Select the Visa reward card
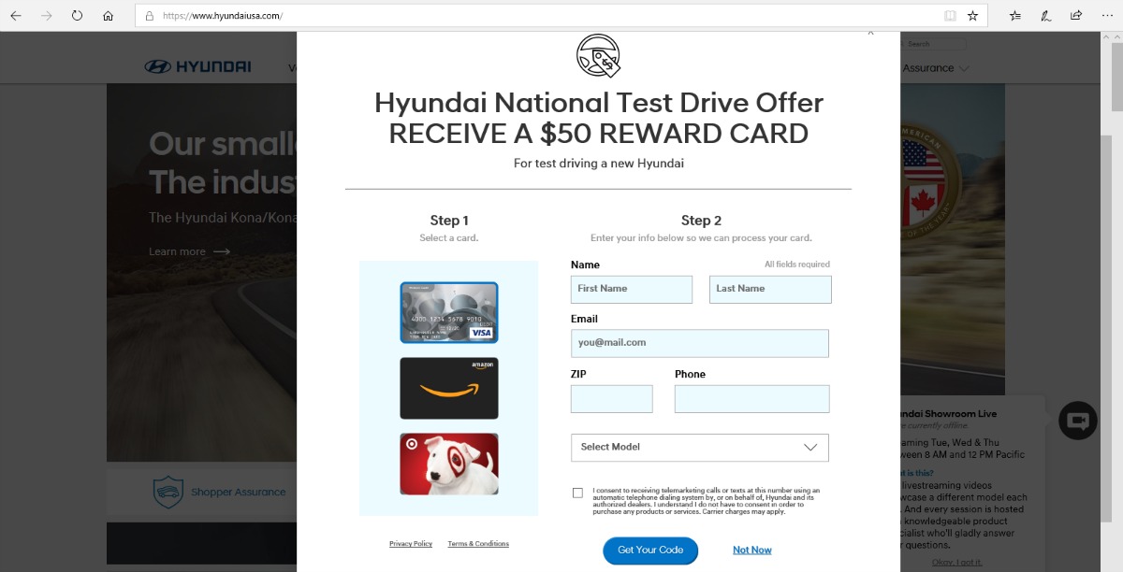The height and width of the screenshot is (572, 1123). (449, 313)
